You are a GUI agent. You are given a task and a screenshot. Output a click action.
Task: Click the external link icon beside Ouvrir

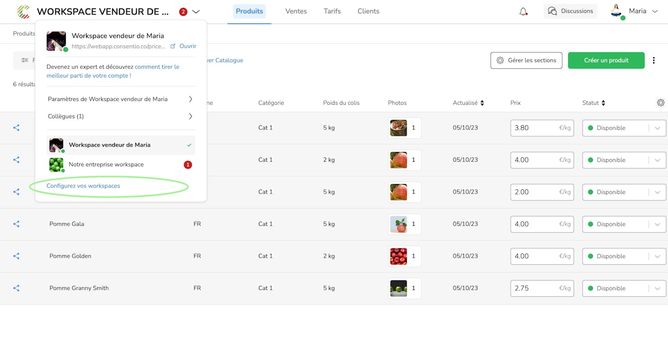click(x=173, y=46)
